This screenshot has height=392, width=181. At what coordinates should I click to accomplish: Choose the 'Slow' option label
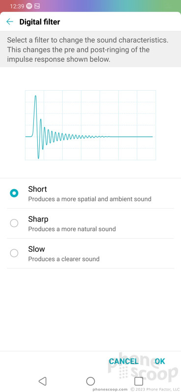tap(37, 249)
